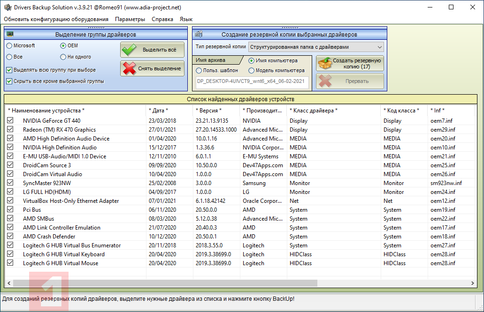Uncheck AMD SMBus checkbox
This screenshot has width=484, height=312.
pos(10,218)
